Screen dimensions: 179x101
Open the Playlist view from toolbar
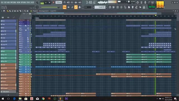coord(110,7)
